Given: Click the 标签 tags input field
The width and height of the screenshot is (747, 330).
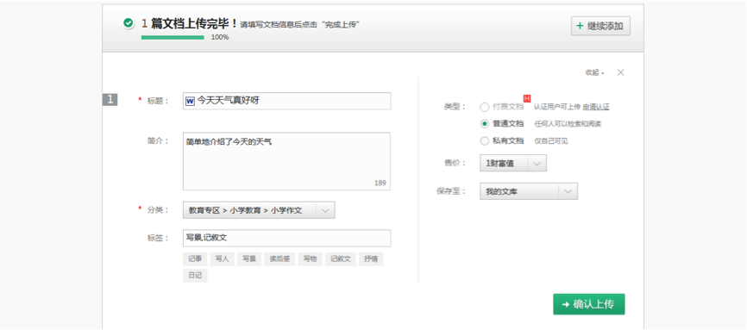Looking at the screenshot, I should pyautogui.click(x=286, y=238).
